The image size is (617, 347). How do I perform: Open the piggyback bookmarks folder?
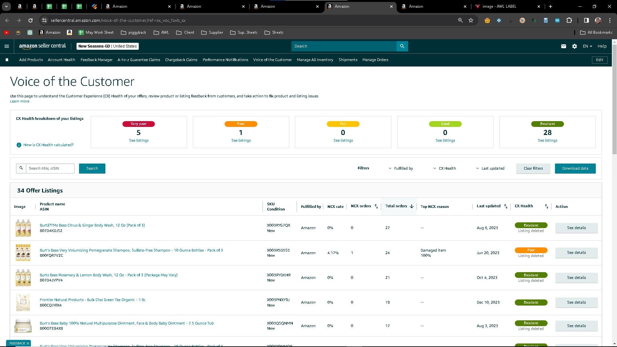133,32
